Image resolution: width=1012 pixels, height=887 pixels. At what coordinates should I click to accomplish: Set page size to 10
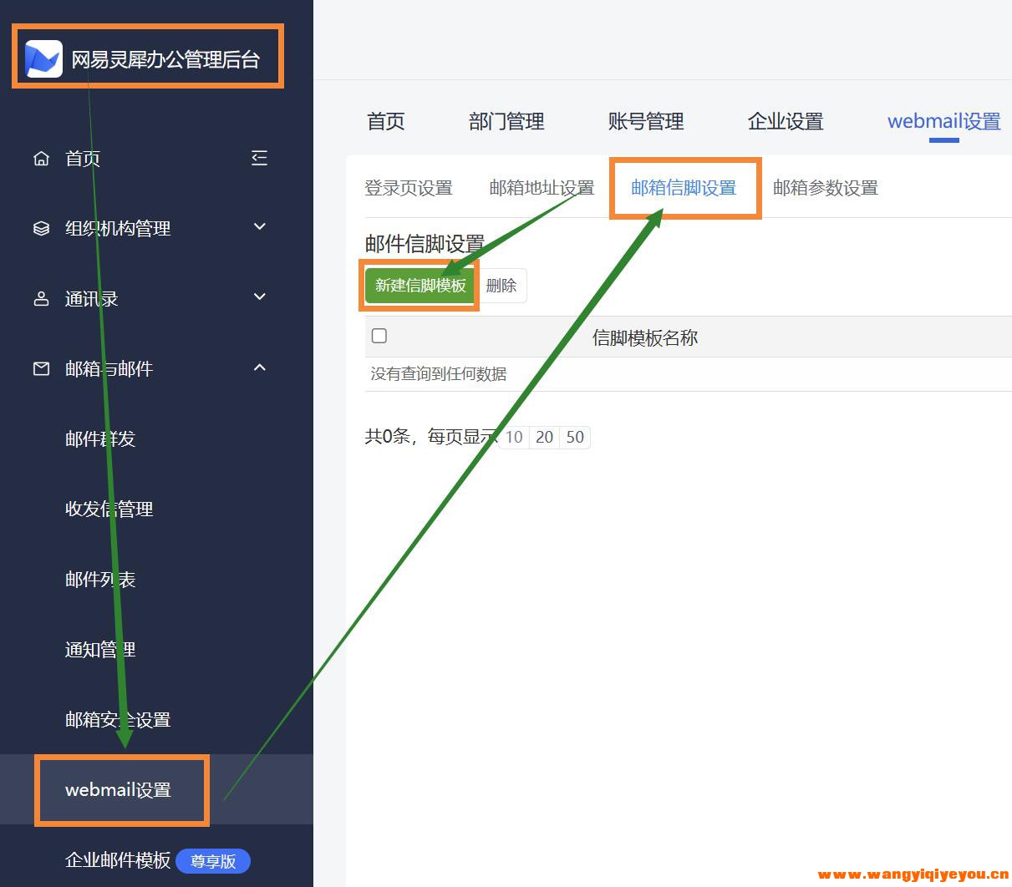coord(514,437)
